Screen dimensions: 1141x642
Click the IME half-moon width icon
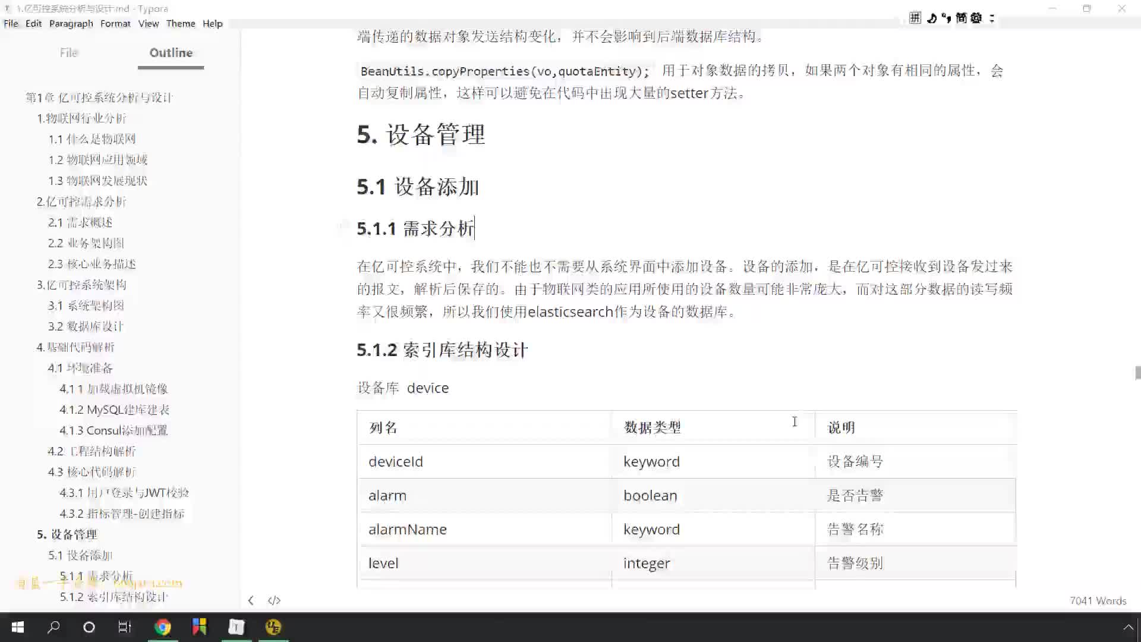coord(931,18)
